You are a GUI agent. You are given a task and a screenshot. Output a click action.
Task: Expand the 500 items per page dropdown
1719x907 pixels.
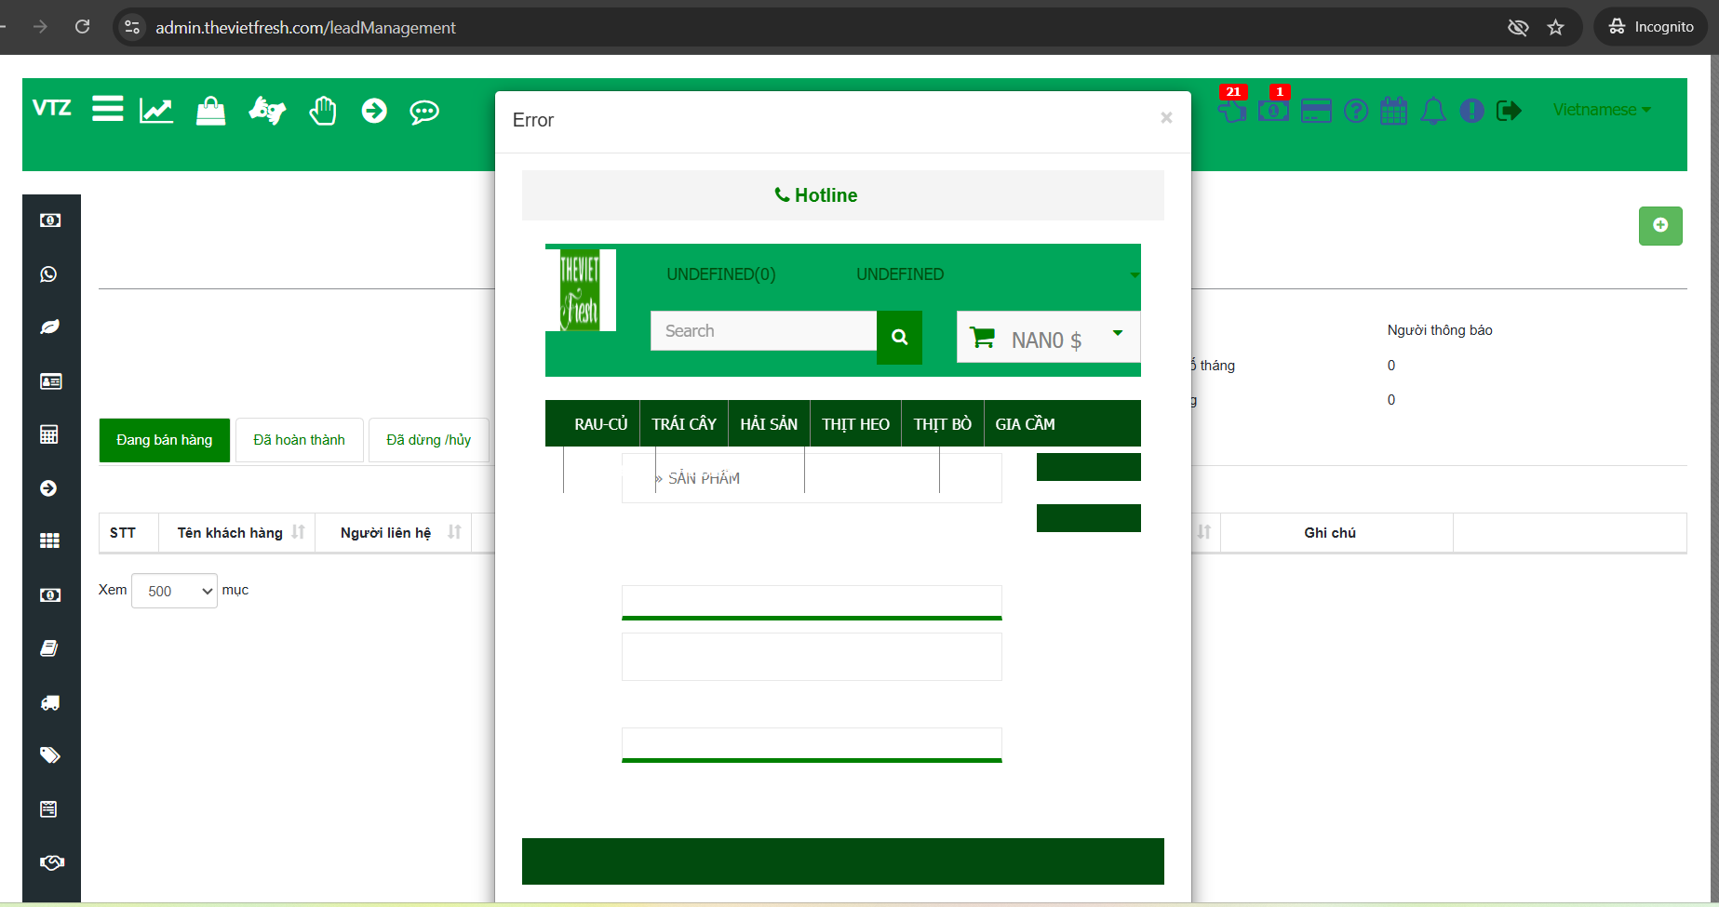pos(174,591)
